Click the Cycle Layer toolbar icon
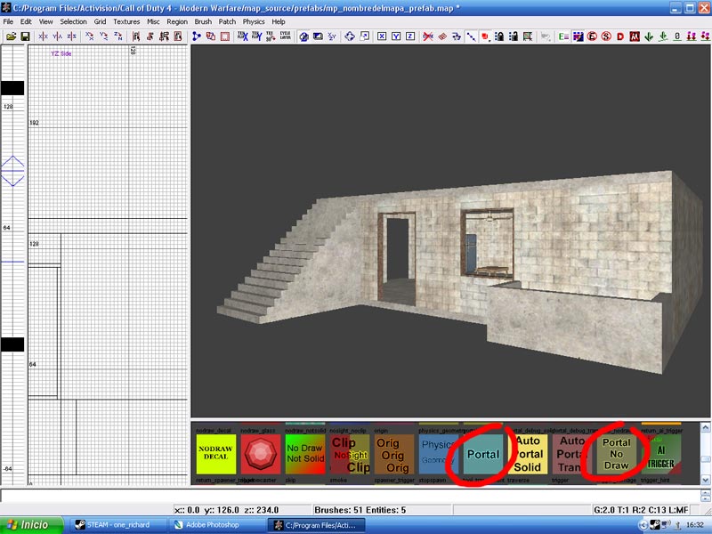The width and height of the screenshot is (712, 534). (x=285, y=36)
